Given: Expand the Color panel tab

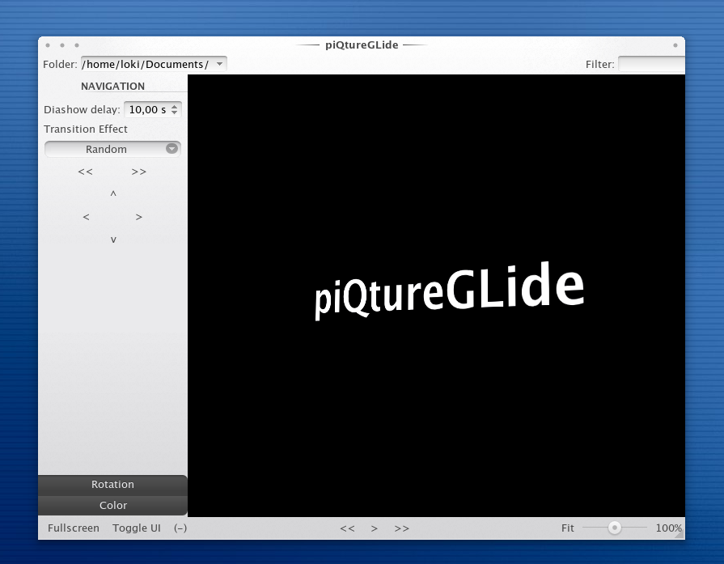Looking at the screenshot, I should click(112, 506).
